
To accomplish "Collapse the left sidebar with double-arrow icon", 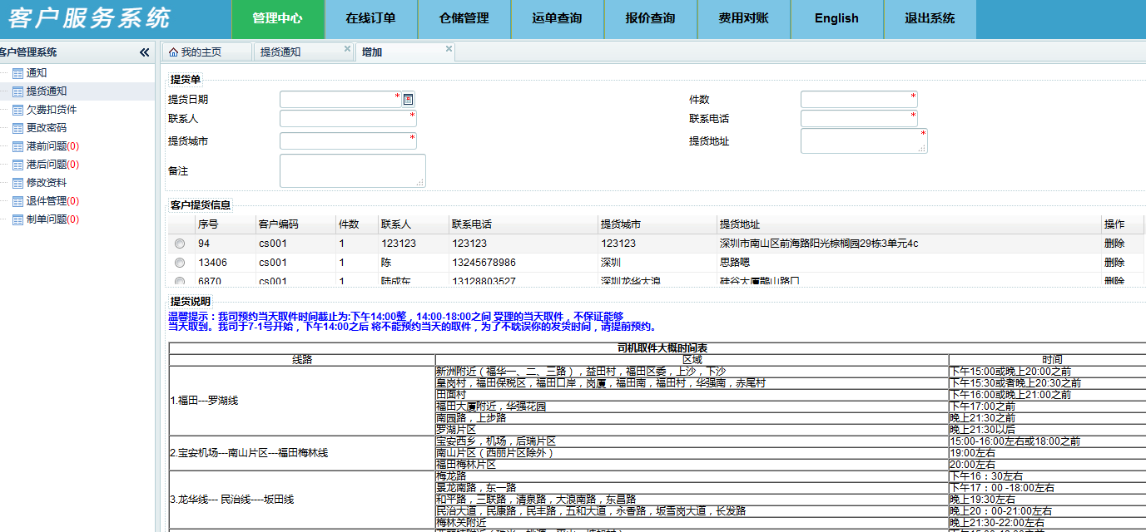I will [145, 52].
